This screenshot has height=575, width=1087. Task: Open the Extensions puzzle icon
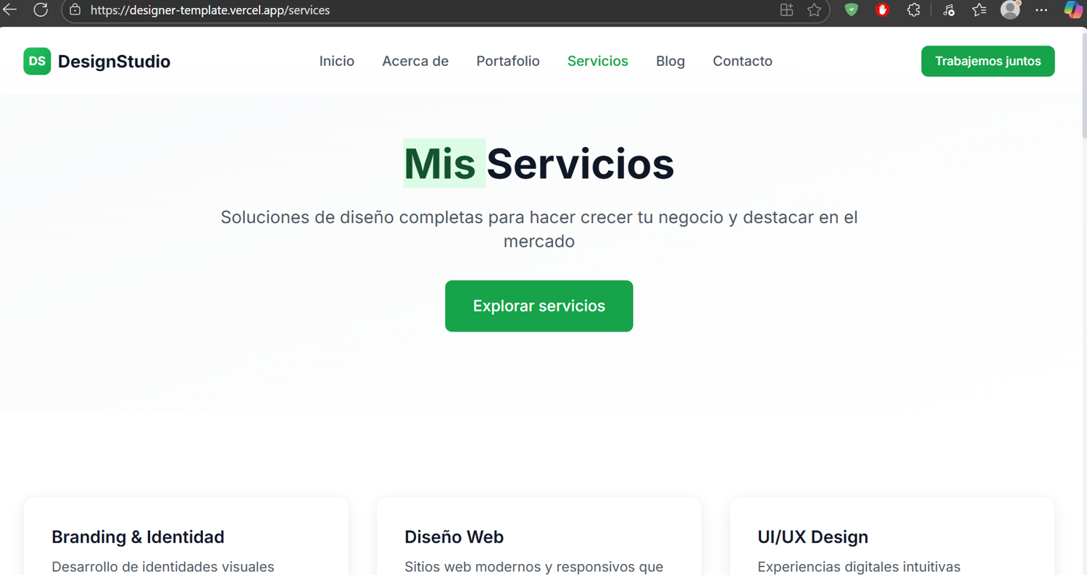(913, 10)
